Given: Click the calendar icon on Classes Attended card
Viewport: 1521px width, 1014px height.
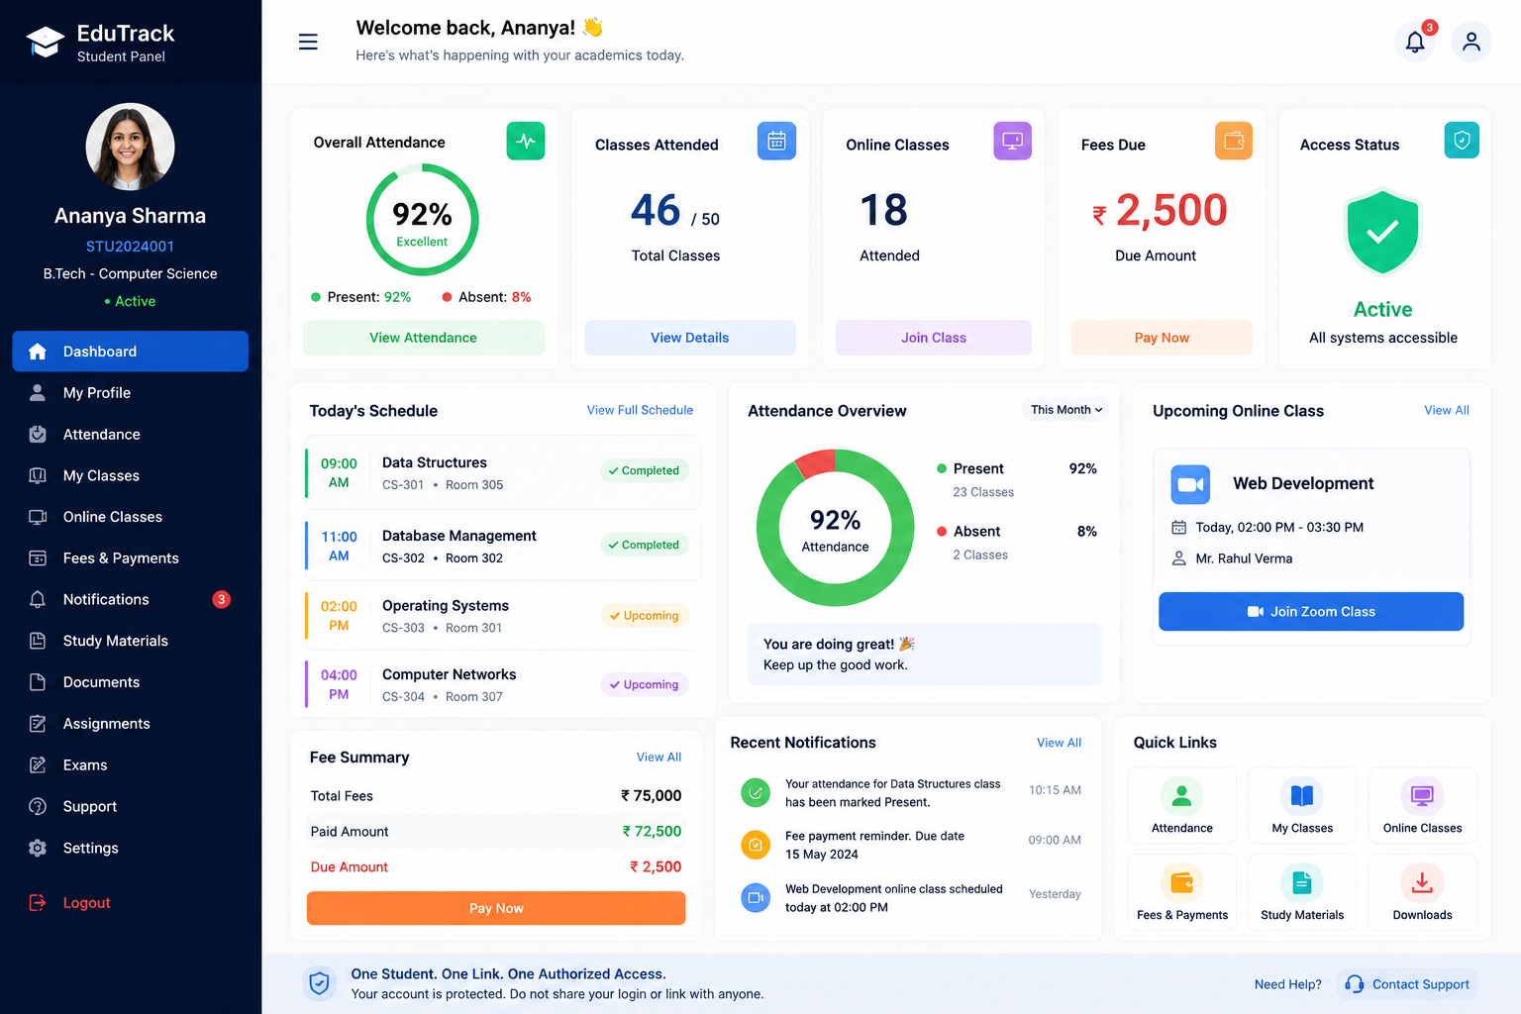Looking at the screenshot, I should point(776,142).
